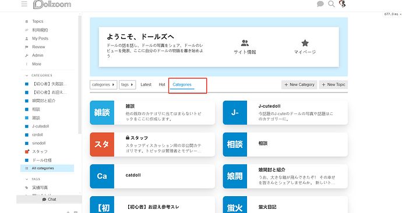The image size is (402, 213).
Task: Select All categories in sidebar
Action: pos(47,168)
